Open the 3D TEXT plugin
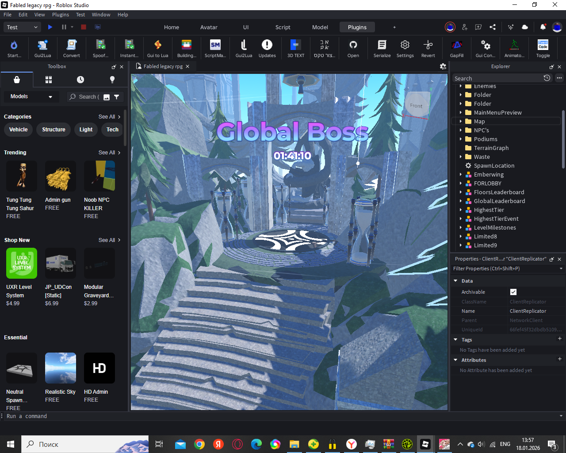 click(x=296, y=48)
